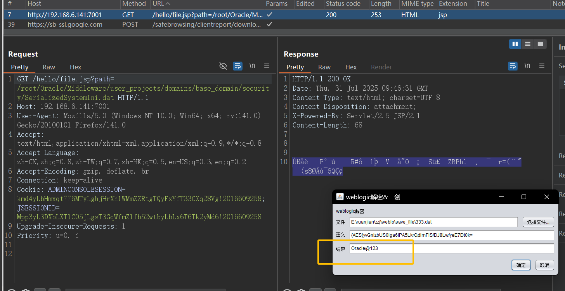
Task: Click the JSESSIONID cookie value
Action: (139, 217)
